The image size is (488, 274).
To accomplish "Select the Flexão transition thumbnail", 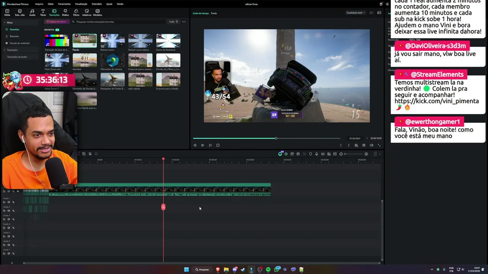I will [x=85, y=41].
